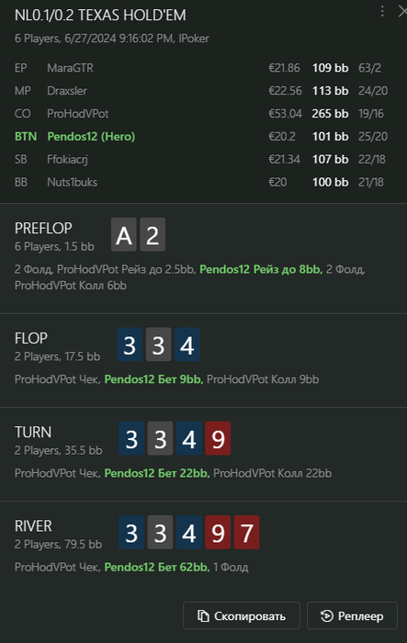Click Pendos12 Рейз до 8bb preflop action
Screen dimensions: 407x643
click(x=261, y=269)
